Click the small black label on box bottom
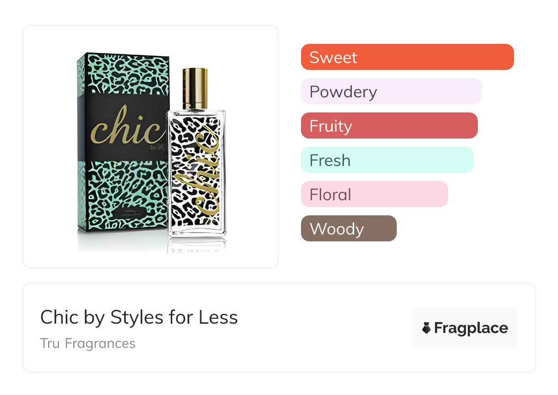The height and width of the screenshot is (395, 558). 129,211
